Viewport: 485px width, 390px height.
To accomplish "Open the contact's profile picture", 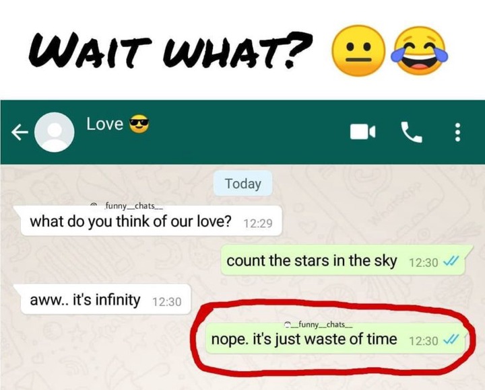I will [x=55, y=132].
